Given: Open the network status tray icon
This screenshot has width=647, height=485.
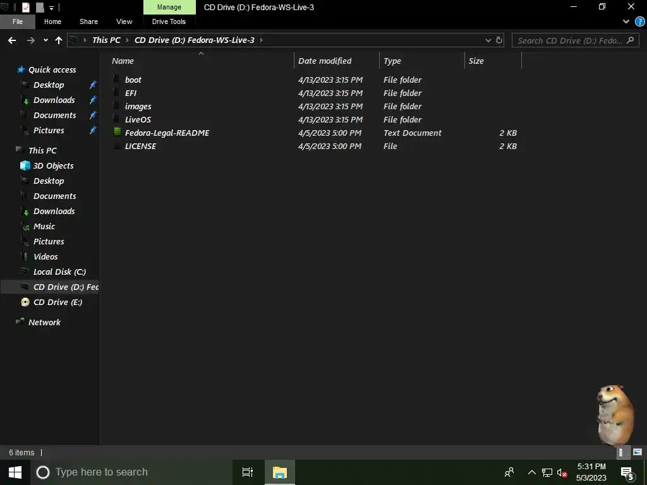Looking at the screenshot, I should pyautogui.click(x=547, y=472).
